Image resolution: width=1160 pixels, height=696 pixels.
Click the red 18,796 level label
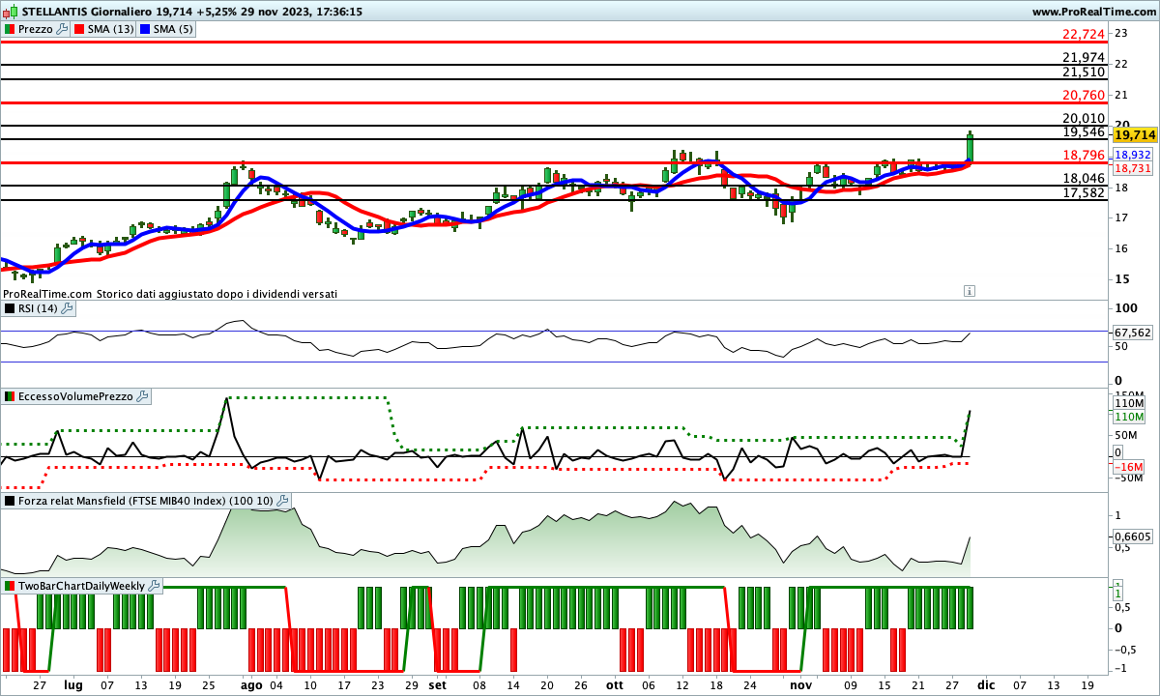(x=1084, y=155)
